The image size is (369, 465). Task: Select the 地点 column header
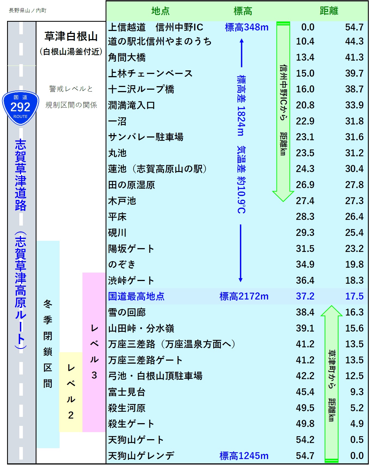[160, 11]
